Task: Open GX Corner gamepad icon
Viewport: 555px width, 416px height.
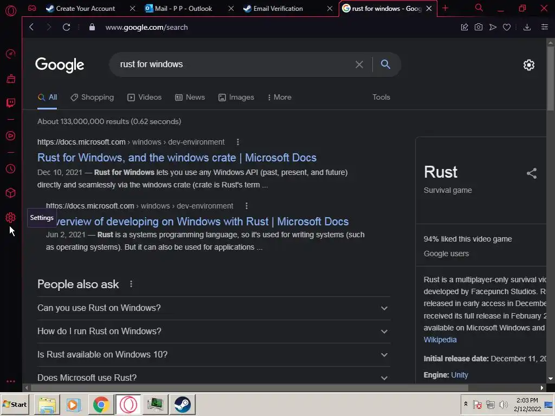Action: coord(32,8)
